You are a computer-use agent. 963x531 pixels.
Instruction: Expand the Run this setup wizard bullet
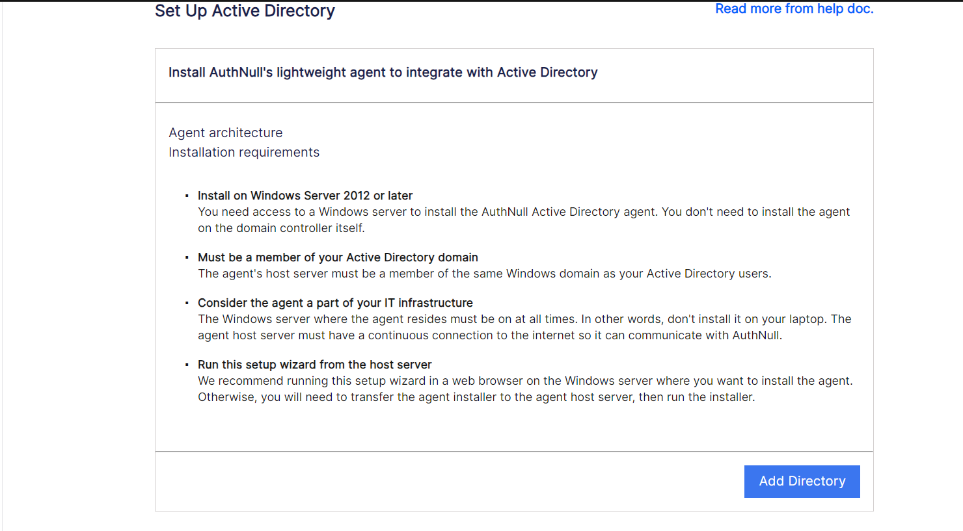pyautogui.click(x=315, y=364)
